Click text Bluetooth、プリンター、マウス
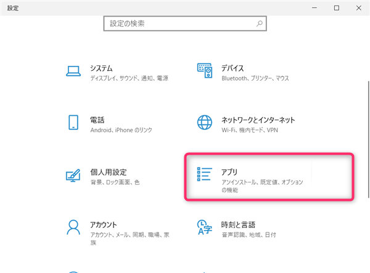This screenshot has height=273, width=370. click(x=255, y=78)
